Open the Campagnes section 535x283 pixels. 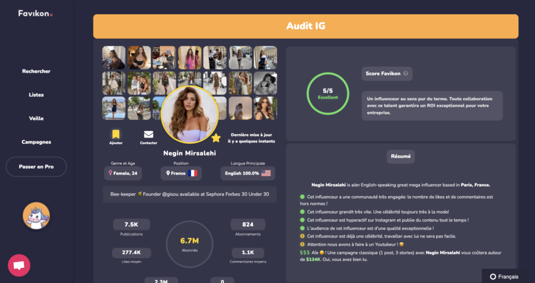tap(36, 142)
